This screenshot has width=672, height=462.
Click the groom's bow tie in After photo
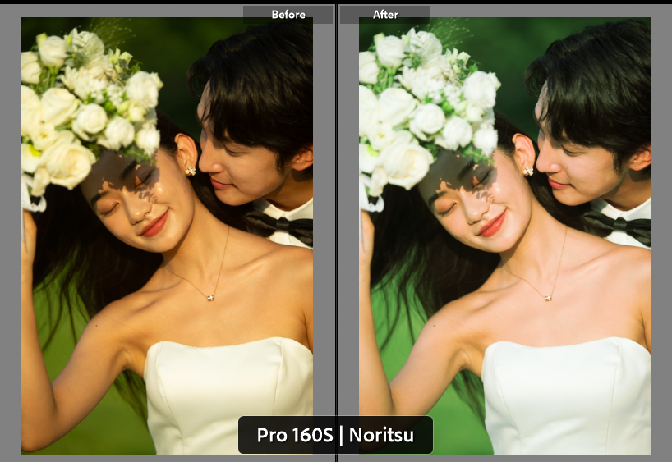pyautogui.click(x=621, y=226)
